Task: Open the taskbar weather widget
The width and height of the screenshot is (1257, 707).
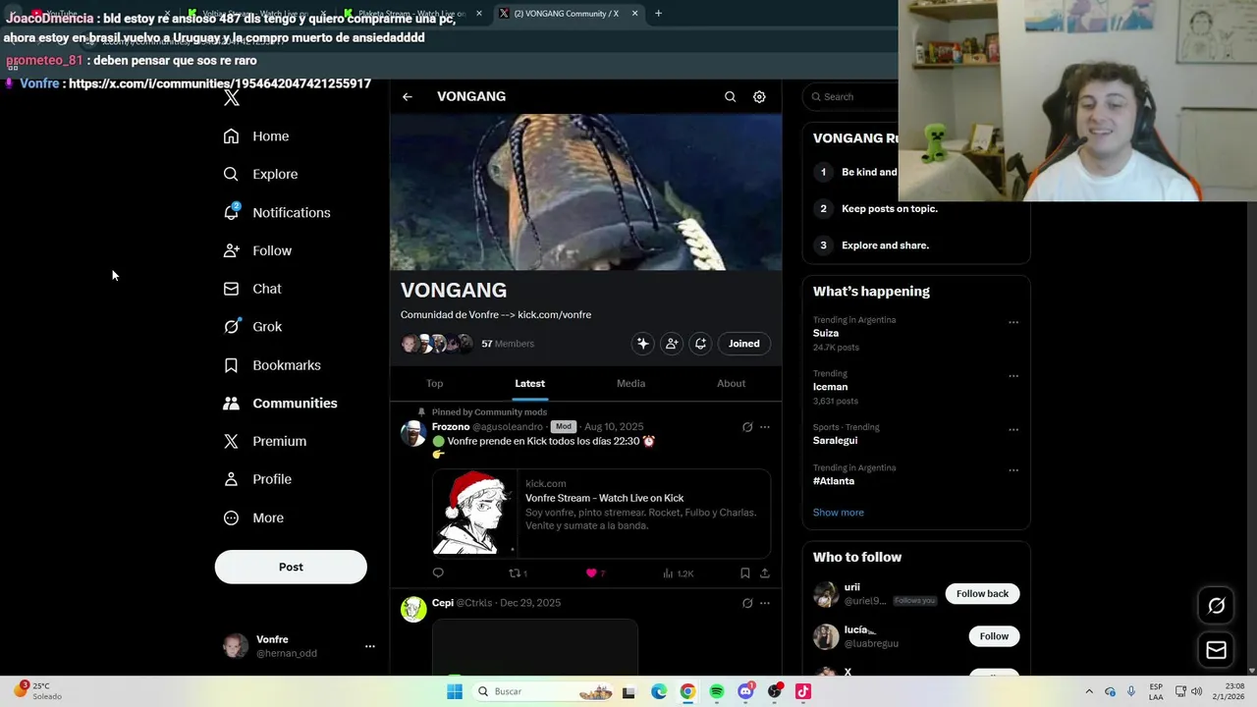Action: [x=37, y=691]
